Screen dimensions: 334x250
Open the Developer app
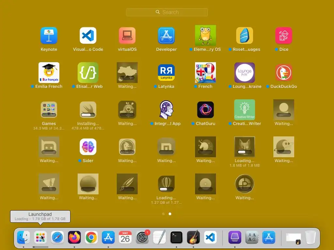(166, 35)
